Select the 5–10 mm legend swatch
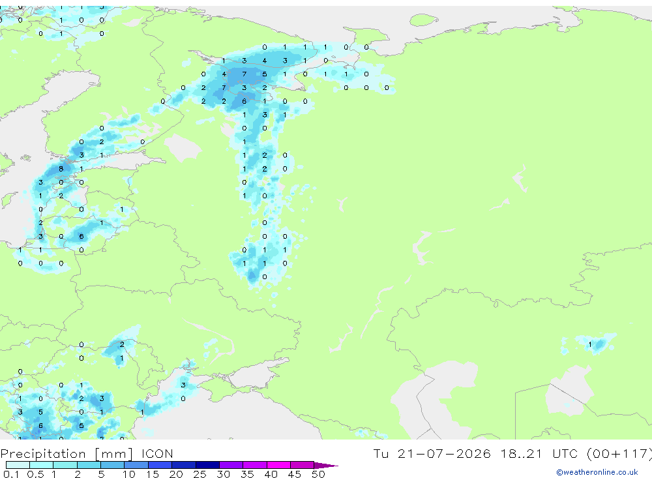 (112, 465)
